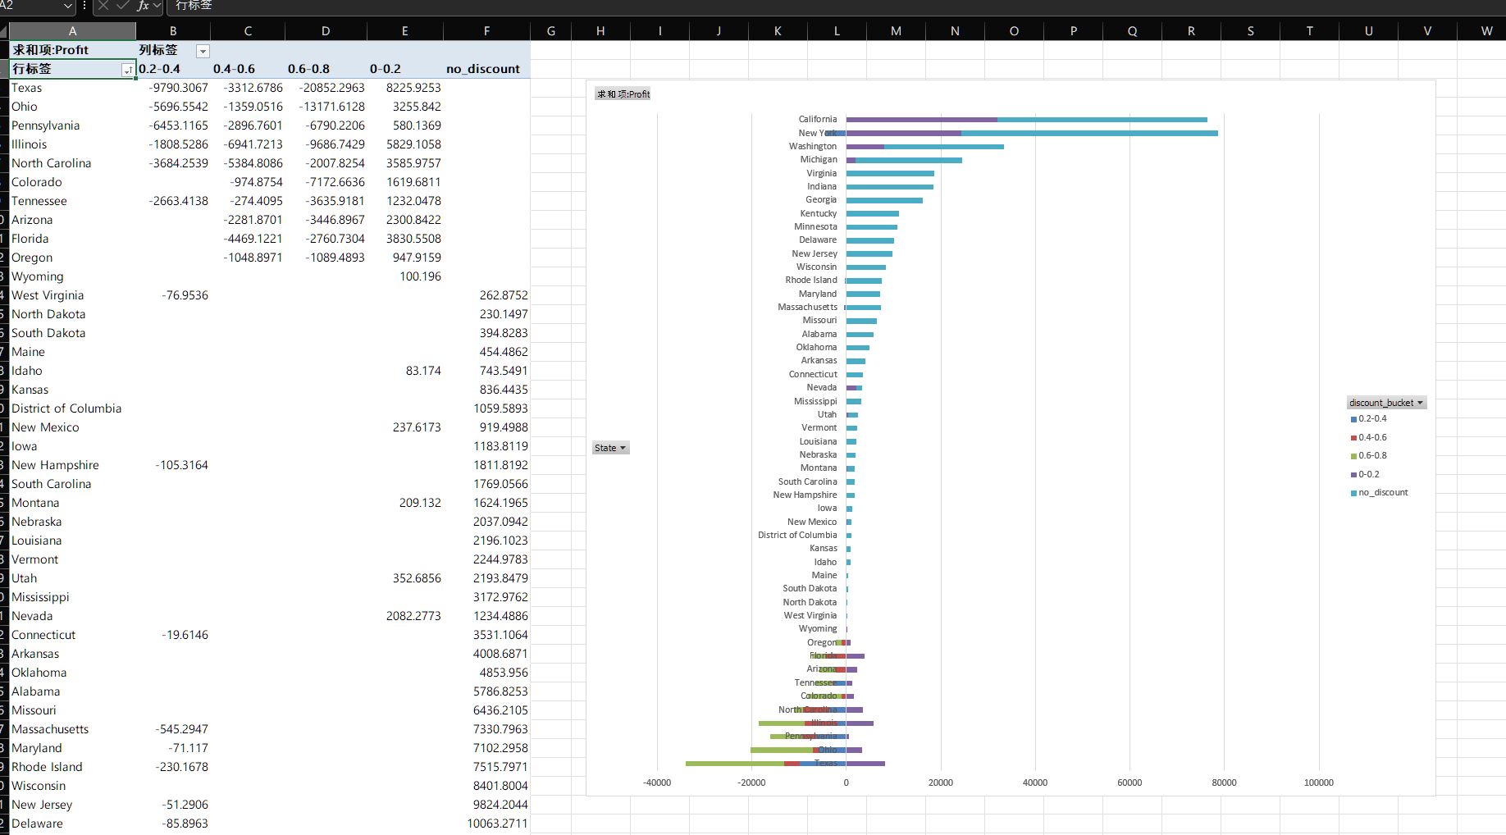Click the Insert Function fx icon
Viewport: 1506px width, 835px height.
pyautogui.click(x=143, y=6)
